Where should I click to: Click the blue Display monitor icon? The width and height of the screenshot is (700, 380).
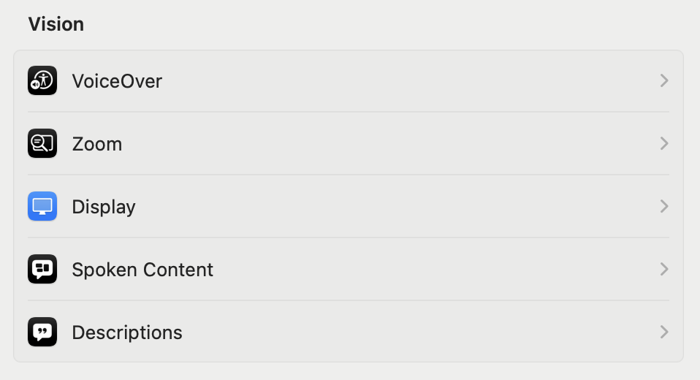[42, 206]
